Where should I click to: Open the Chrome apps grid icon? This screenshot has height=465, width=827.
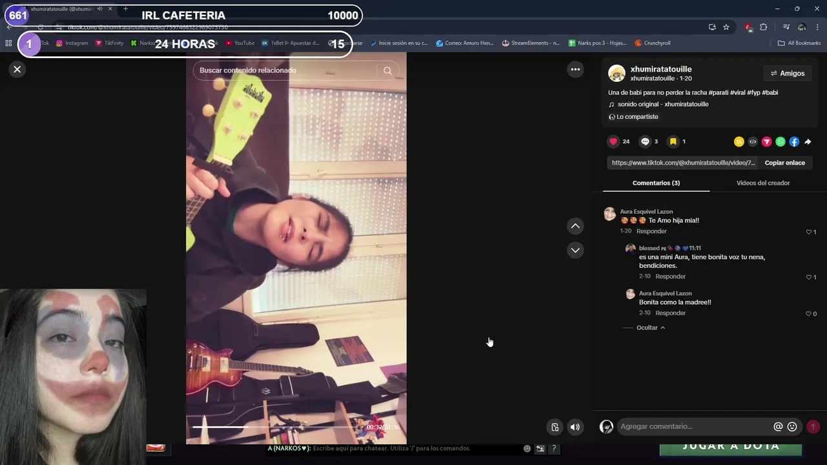[x=8, y=43]
